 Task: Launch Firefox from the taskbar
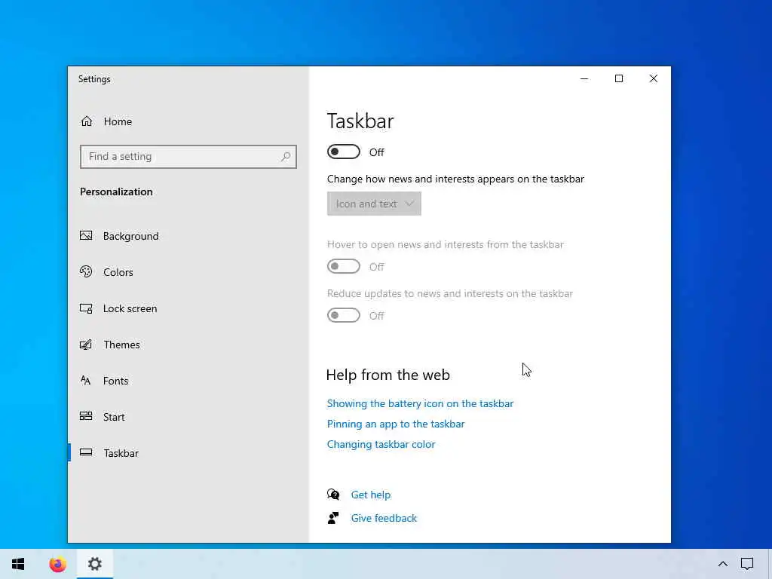coord(57,564)
